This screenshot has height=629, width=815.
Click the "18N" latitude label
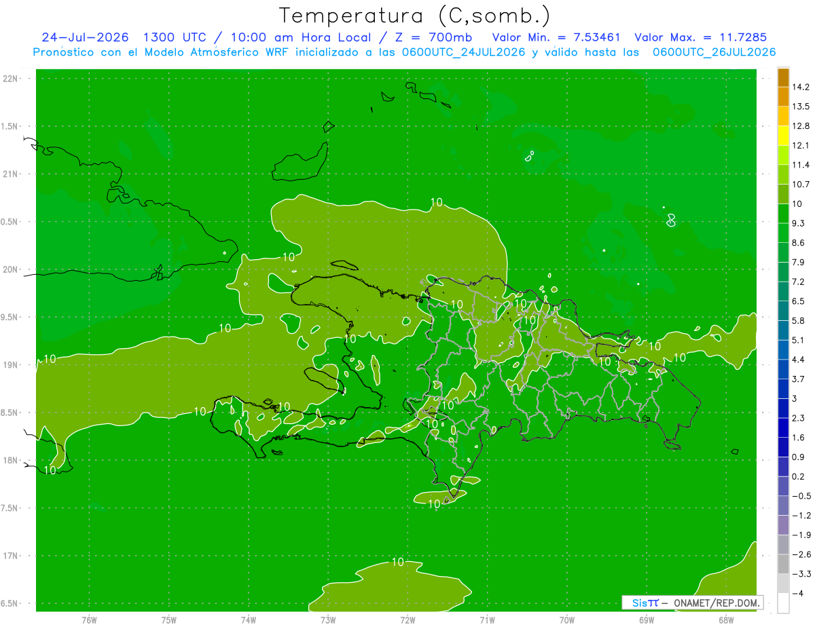[x=10, y=460]
